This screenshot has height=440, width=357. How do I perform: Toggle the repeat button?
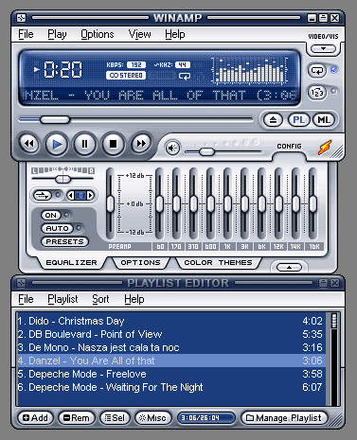pyautogui.click(x=317, y=70)
